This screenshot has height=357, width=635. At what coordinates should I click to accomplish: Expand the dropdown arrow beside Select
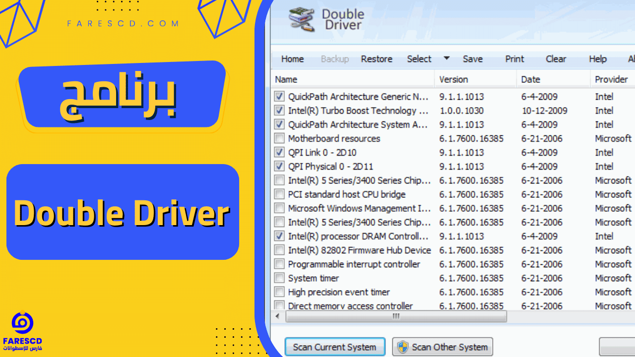click(446, 59)
